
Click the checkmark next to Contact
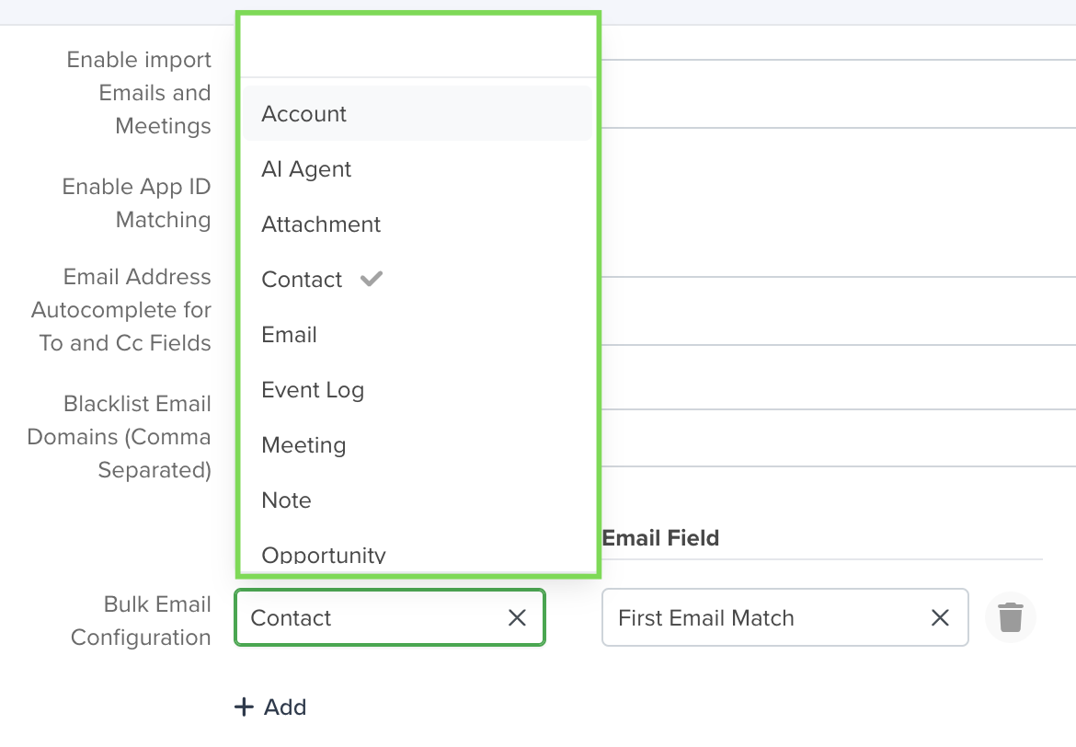coord(372,279)
